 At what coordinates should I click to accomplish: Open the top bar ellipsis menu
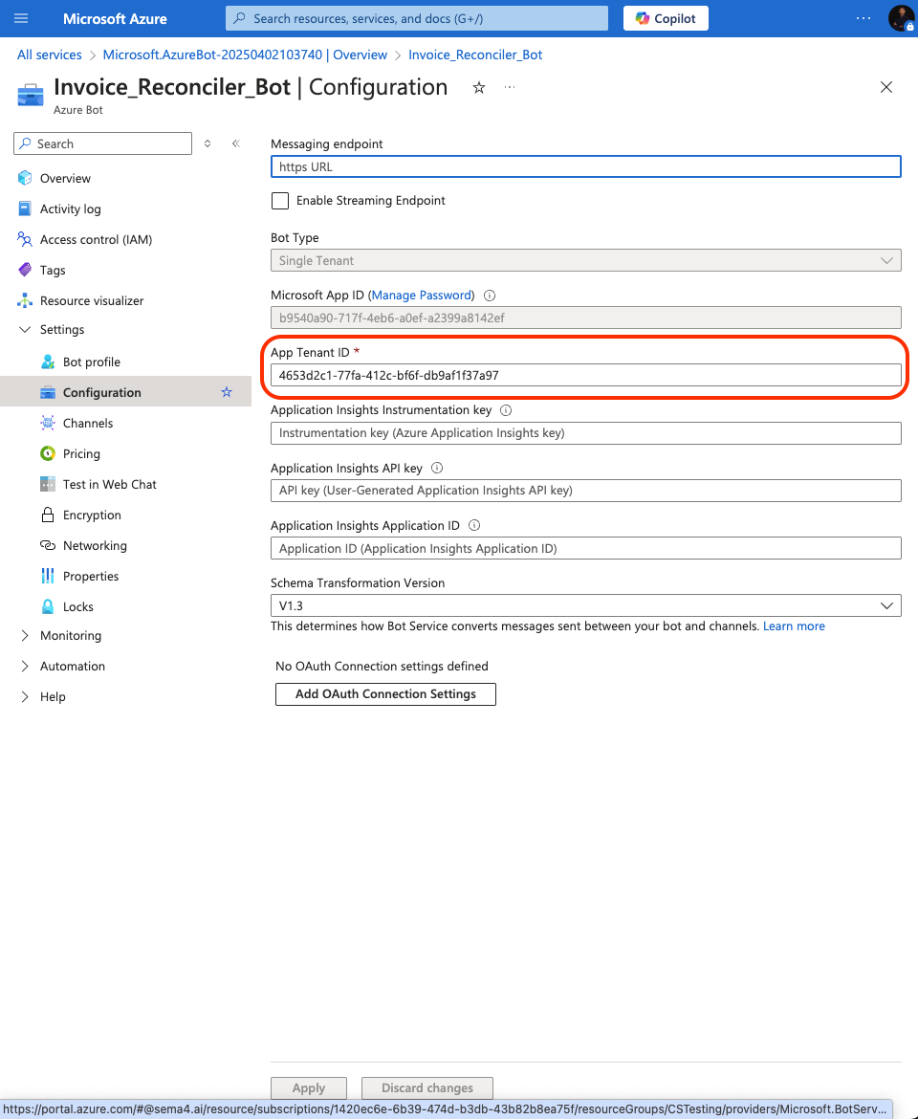click(x=863, y=18)
